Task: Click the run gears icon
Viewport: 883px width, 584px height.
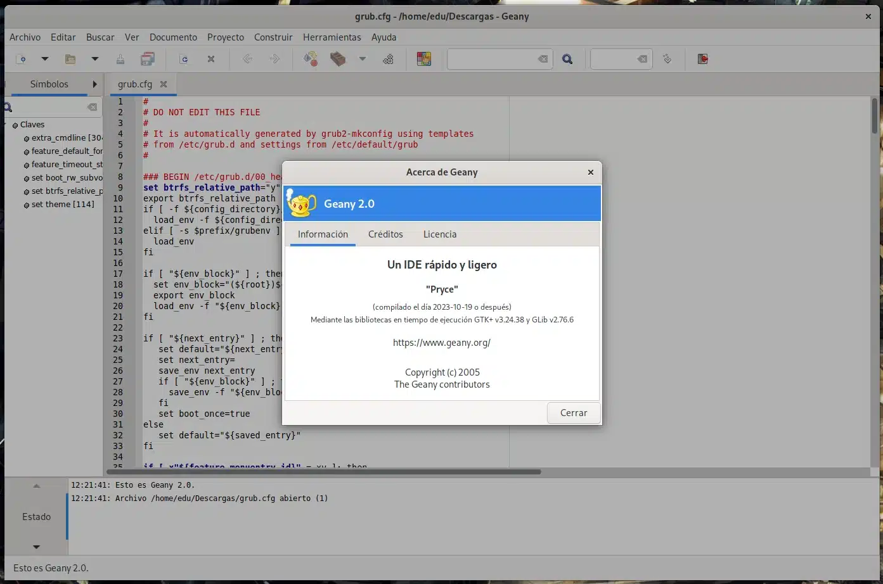Action: [x=388, y=59]
